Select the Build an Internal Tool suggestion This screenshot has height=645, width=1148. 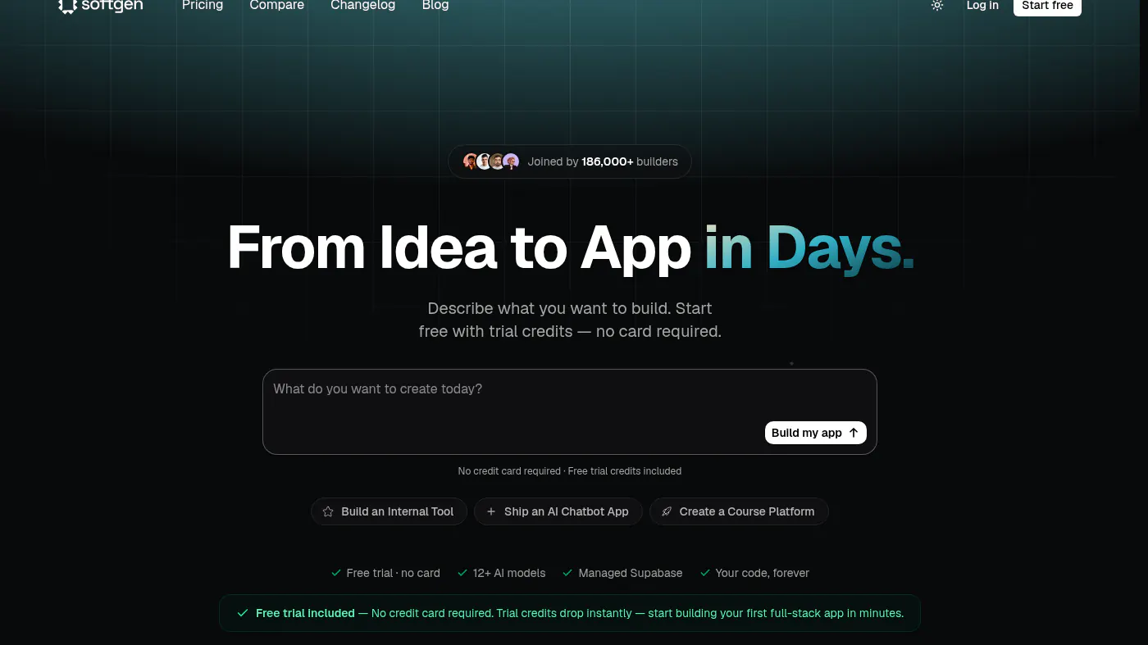[x=389, y=511]
